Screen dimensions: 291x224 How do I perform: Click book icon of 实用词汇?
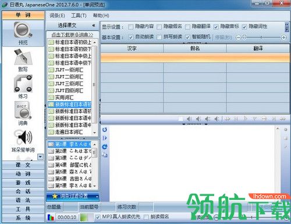51,97
